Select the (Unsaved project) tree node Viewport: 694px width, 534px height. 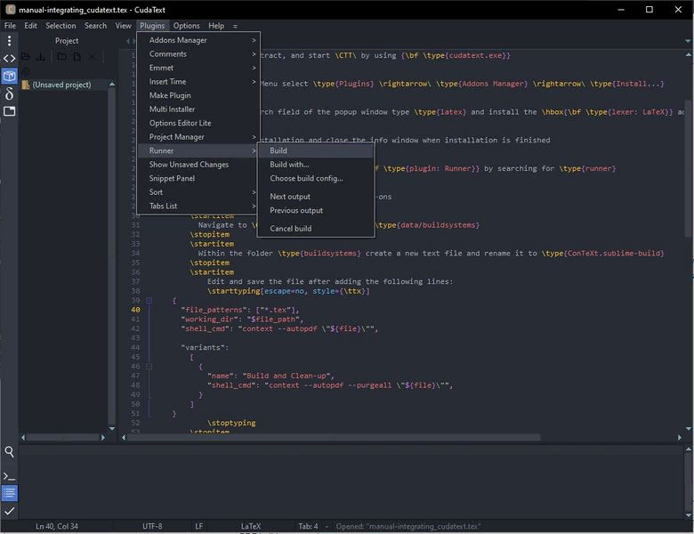(x=61, y=85)
